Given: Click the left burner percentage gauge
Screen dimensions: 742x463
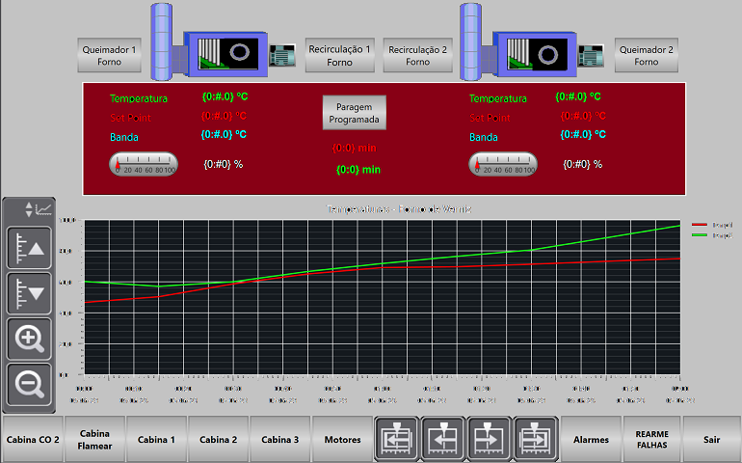Looking at the screenshot, I should tap(144, 165).
